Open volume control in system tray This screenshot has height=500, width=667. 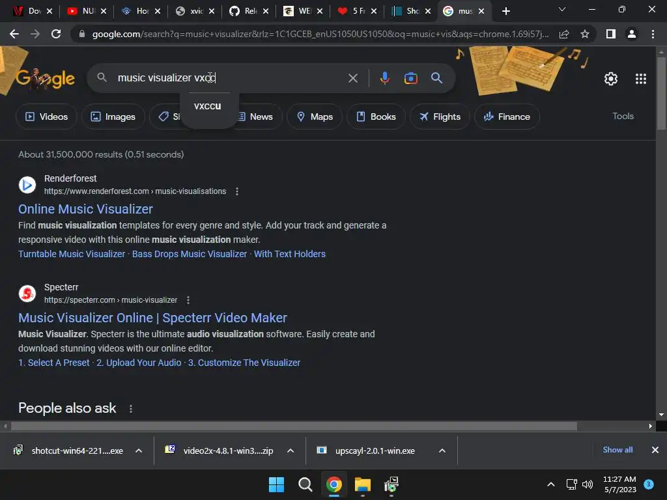tap(587, 484)
